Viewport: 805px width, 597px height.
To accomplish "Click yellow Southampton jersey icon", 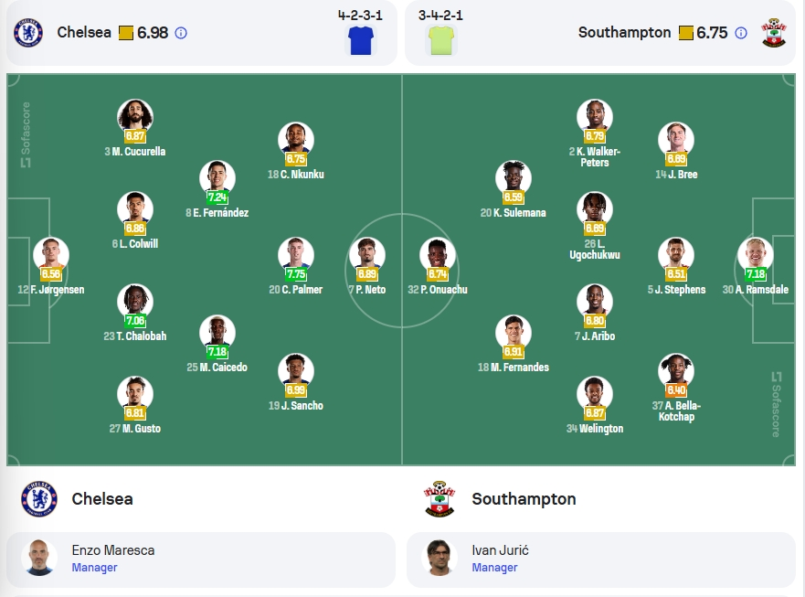I will (x=441, y=40).
